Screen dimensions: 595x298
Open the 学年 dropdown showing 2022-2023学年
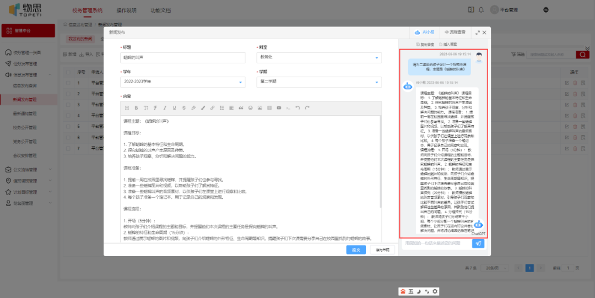pos(183,82)
